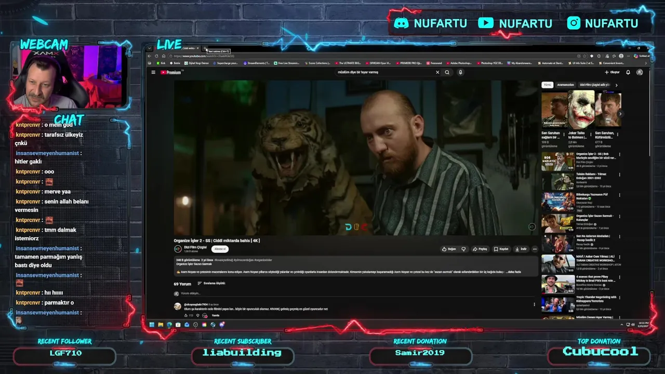Image resolution: width=665 pixels, height=374 pixels.
Task: Select the Tümü filter chip
Action: pyautogui.click(x=547, y=85)
